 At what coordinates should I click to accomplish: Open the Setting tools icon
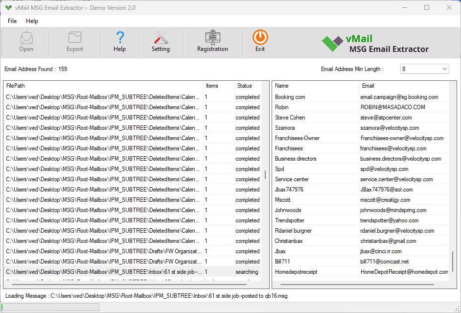(161, 38)
